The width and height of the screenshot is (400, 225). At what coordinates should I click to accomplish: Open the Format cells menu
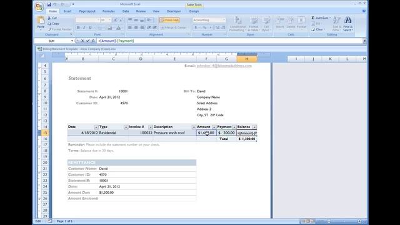pyautogui.click(x=301, y=23)
